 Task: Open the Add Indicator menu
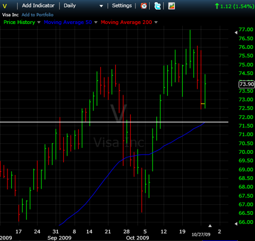(x=38, y=6)
